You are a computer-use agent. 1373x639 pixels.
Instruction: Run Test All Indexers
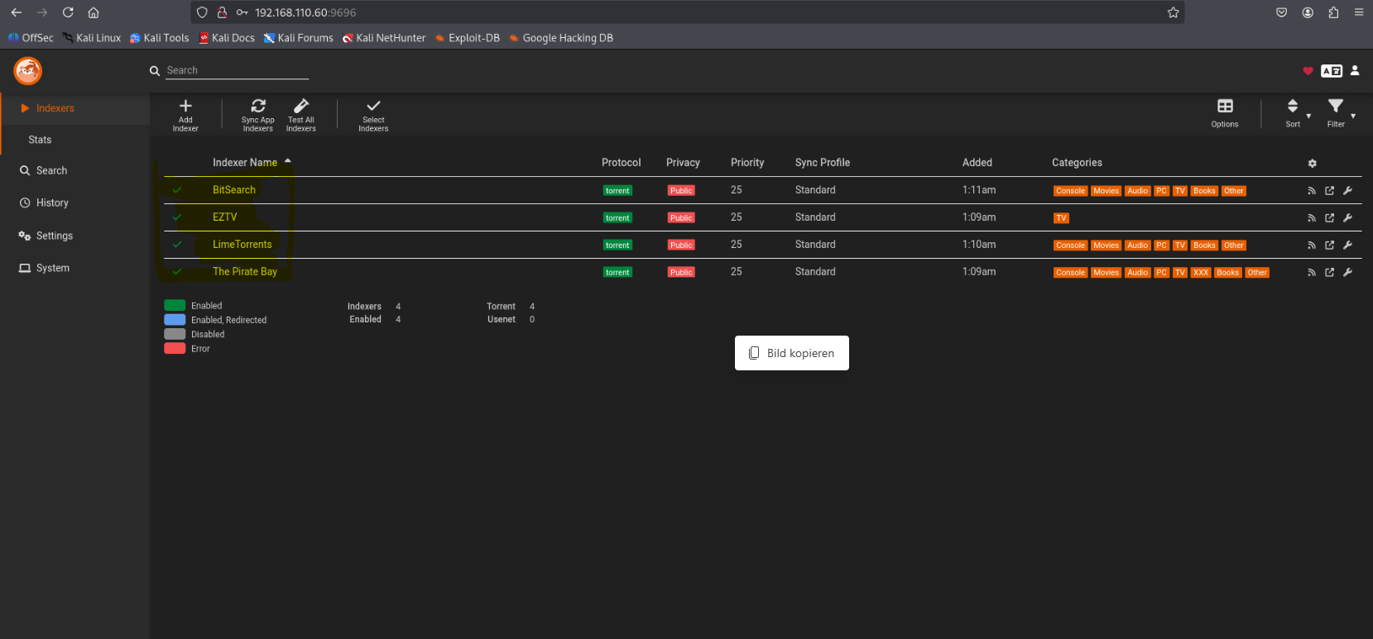[x=301, y=107]
